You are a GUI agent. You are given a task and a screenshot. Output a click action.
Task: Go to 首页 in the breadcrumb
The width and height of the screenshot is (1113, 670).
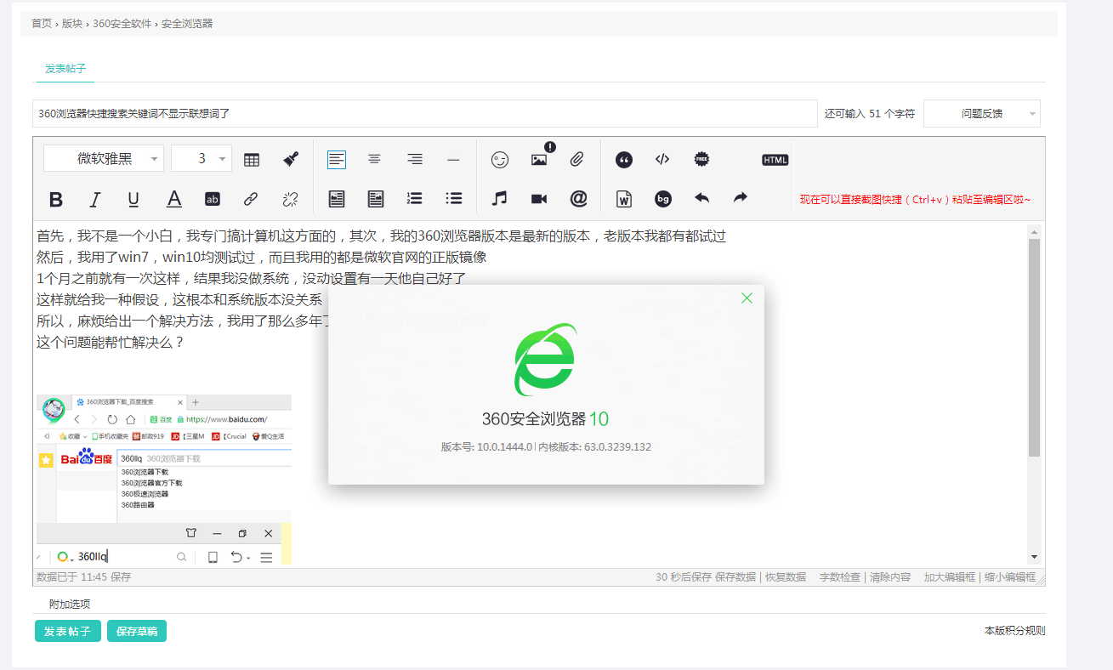(x=42, y=23)
